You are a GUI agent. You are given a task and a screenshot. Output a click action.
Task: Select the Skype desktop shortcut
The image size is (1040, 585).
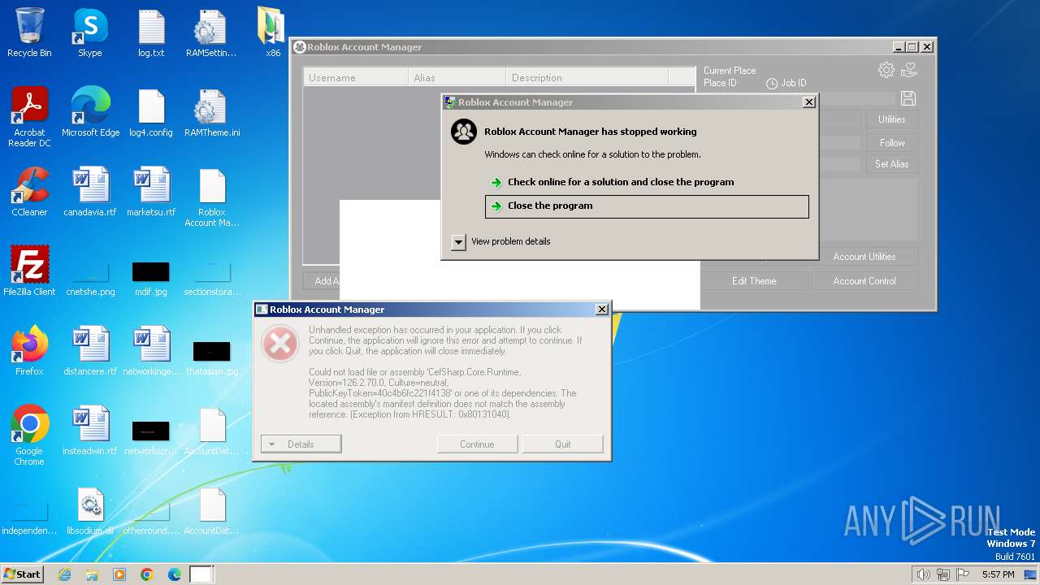(89, 33)
